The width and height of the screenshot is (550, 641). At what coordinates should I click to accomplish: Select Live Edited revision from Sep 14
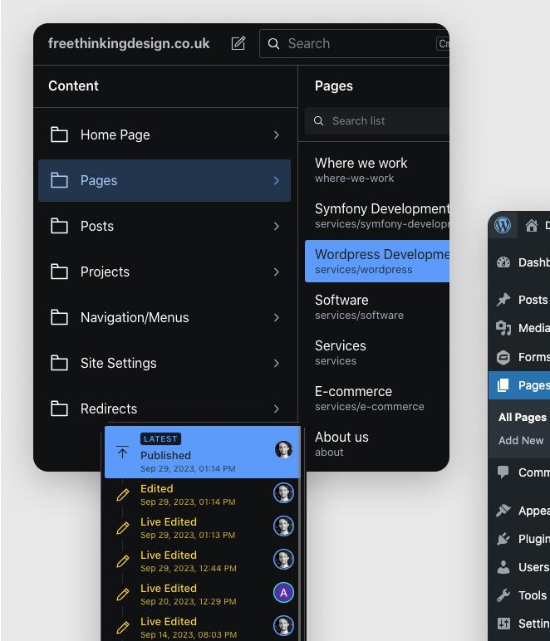coord(202,628)
